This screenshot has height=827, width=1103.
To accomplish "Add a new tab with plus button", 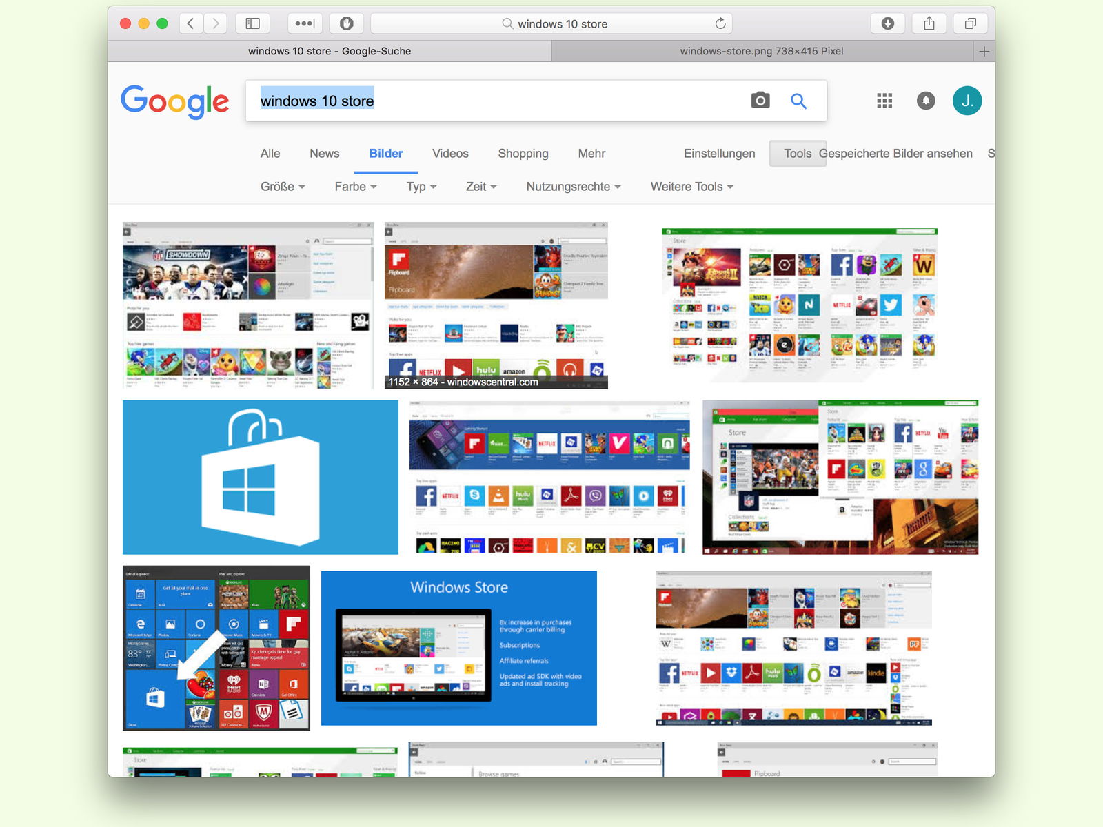I will [984, 51].
